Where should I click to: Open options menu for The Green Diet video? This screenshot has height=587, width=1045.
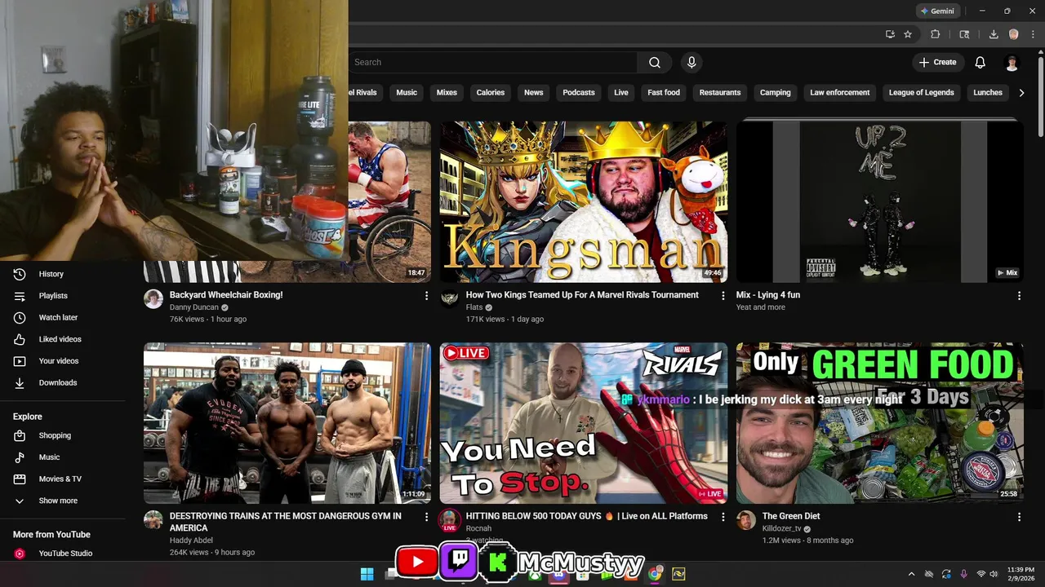tap(1019, 517)
